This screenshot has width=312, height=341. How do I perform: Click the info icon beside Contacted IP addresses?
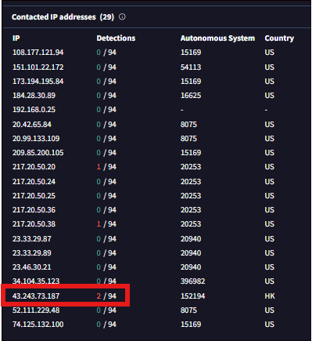click(122, 17)
